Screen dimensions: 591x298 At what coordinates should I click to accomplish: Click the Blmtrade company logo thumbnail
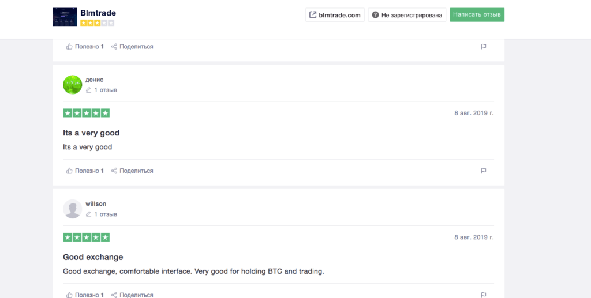pyautogui.click(x=65, y=17)
